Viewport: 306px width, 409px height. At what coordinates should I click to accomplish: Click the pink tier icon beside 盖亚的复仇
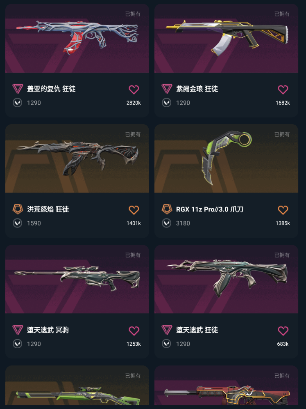[x=18, y=89]
